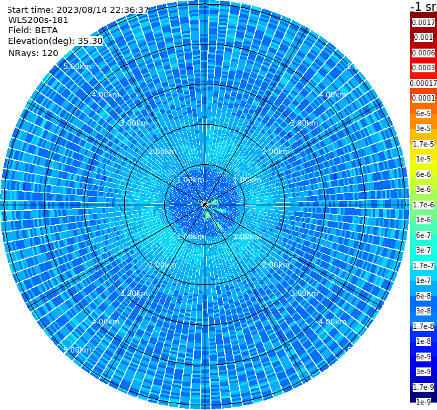Image resolution: width=437 pixels, height=410 pixels.
Task: Click the 1.7e-6 colorbar tick
Action: click(x=423, y=205)
